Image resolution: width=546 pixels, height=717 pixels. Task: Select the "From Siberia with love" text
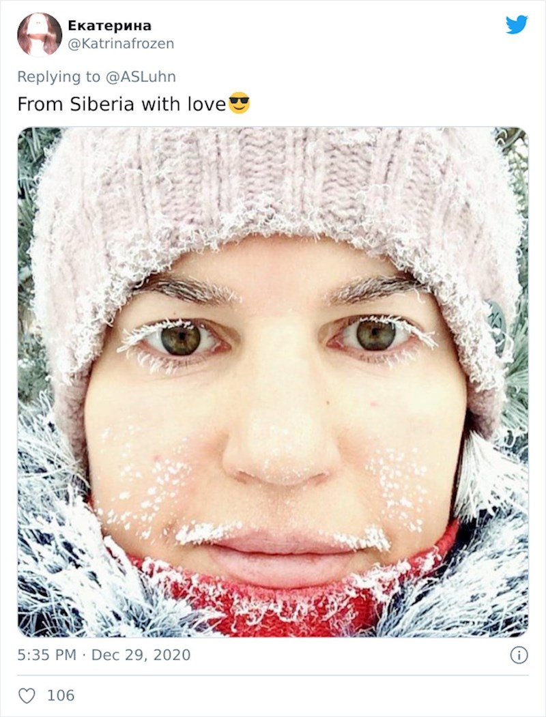[x=121, y=104]
